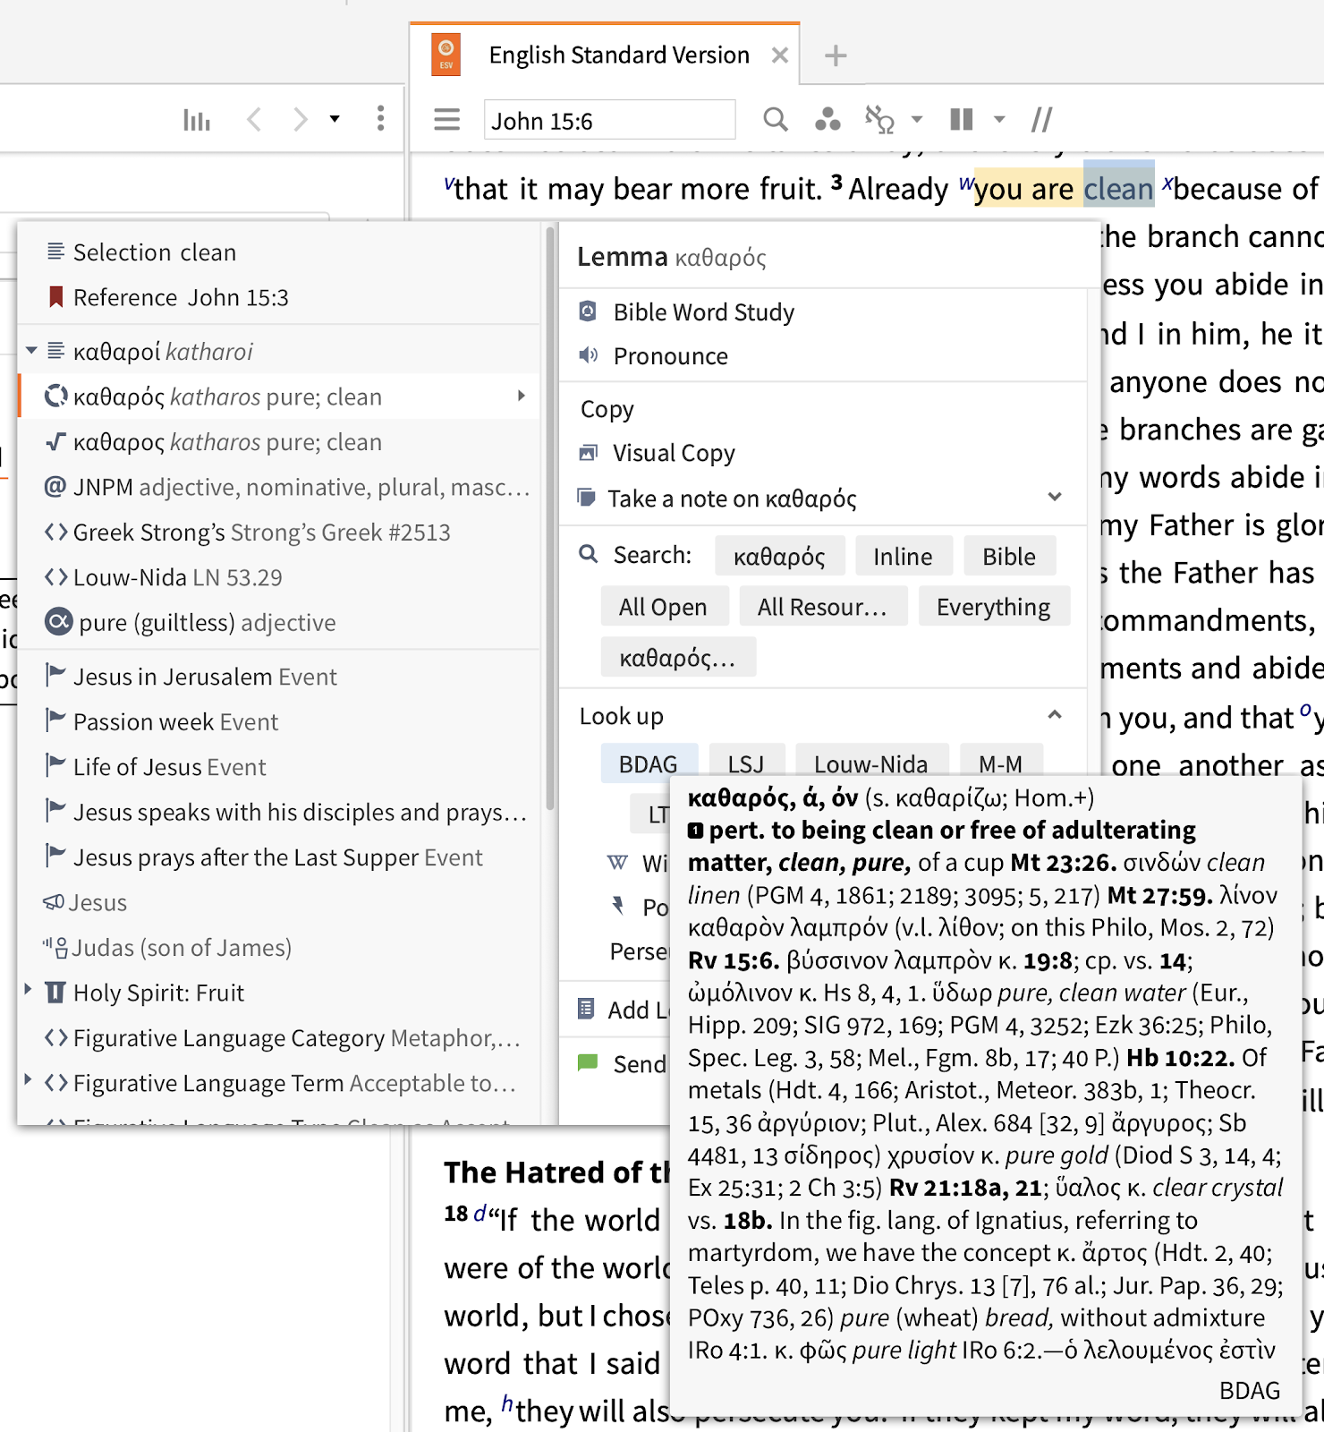This screenshot has width=1324, height=1432.
Task: Click the Add list icon near the bottom
Action: pos(586,1009)
